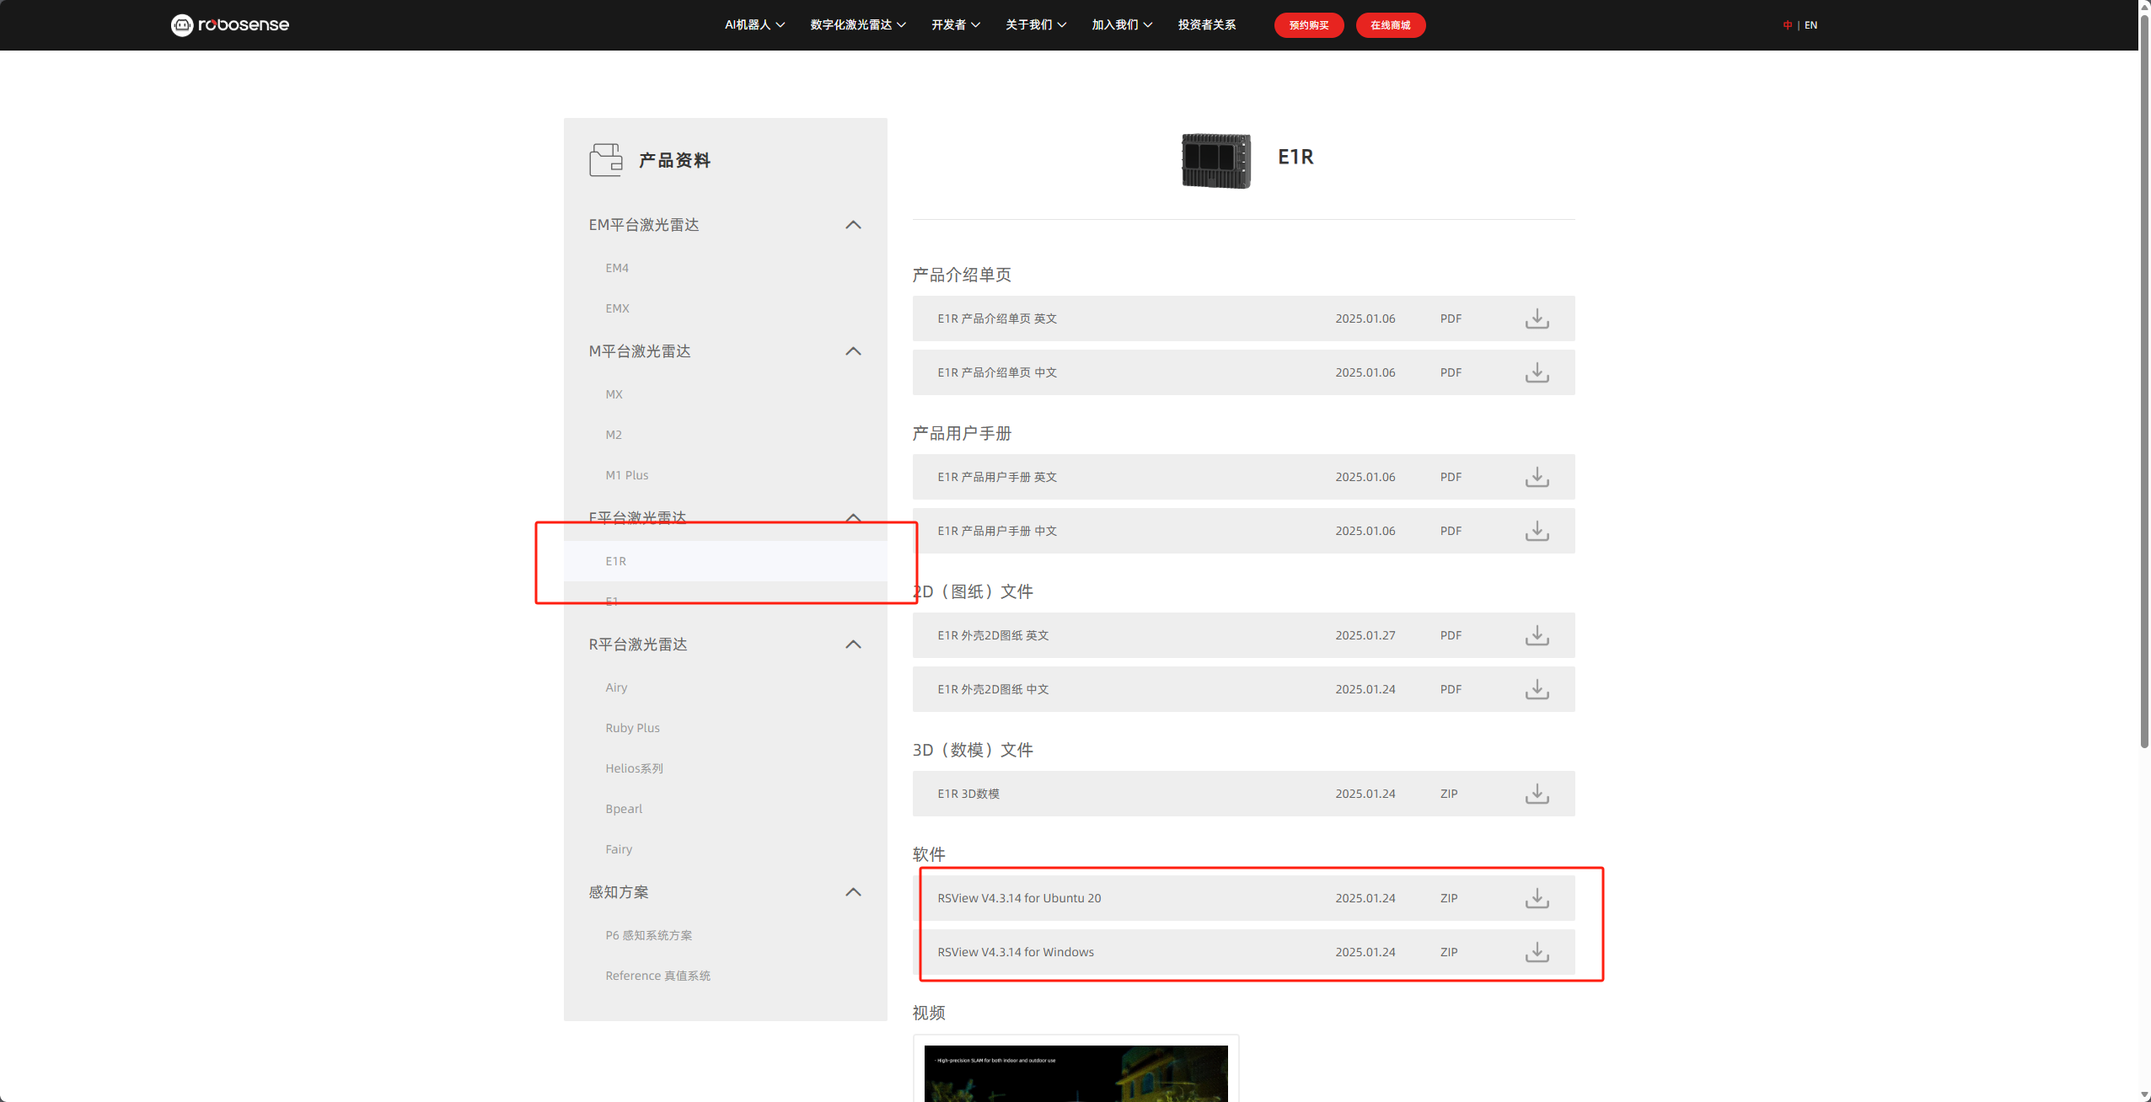The width and height of the screenshot is (2151, 1102).
Task: Open the 加入我们 dropdown menu
Action: coord(1122,25)
